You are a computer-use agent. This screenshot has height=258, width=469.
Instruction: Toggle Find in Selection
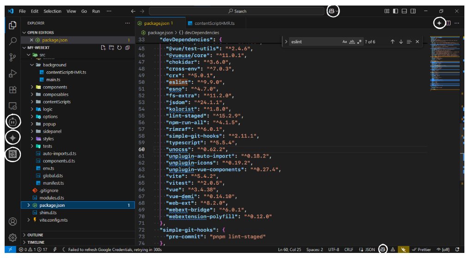coord(409,42)
